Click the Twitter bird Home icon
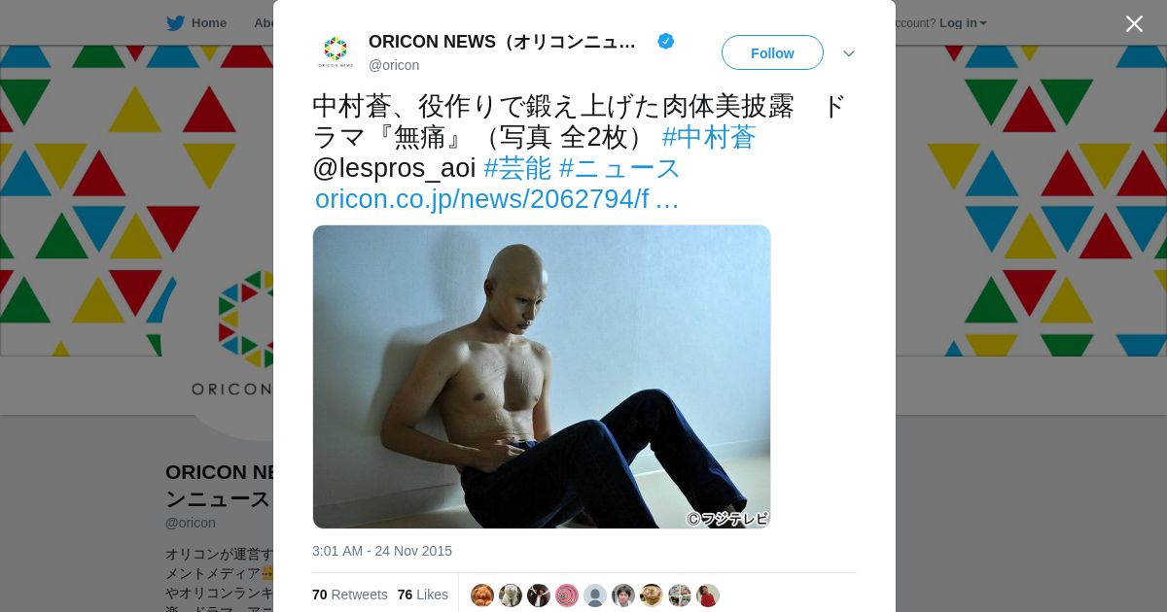 (x=176, y=23)
